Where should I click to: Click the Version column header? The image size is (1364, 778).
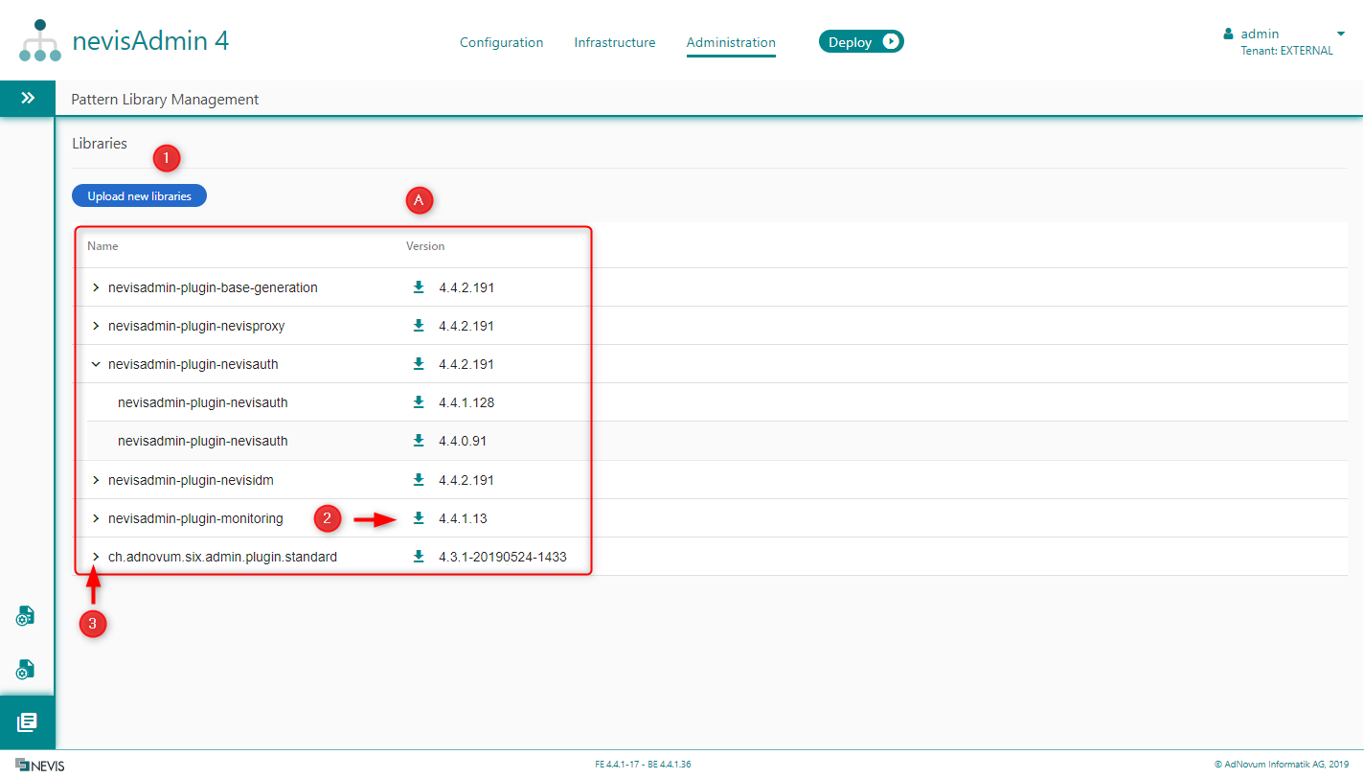[x=425, y=246]
